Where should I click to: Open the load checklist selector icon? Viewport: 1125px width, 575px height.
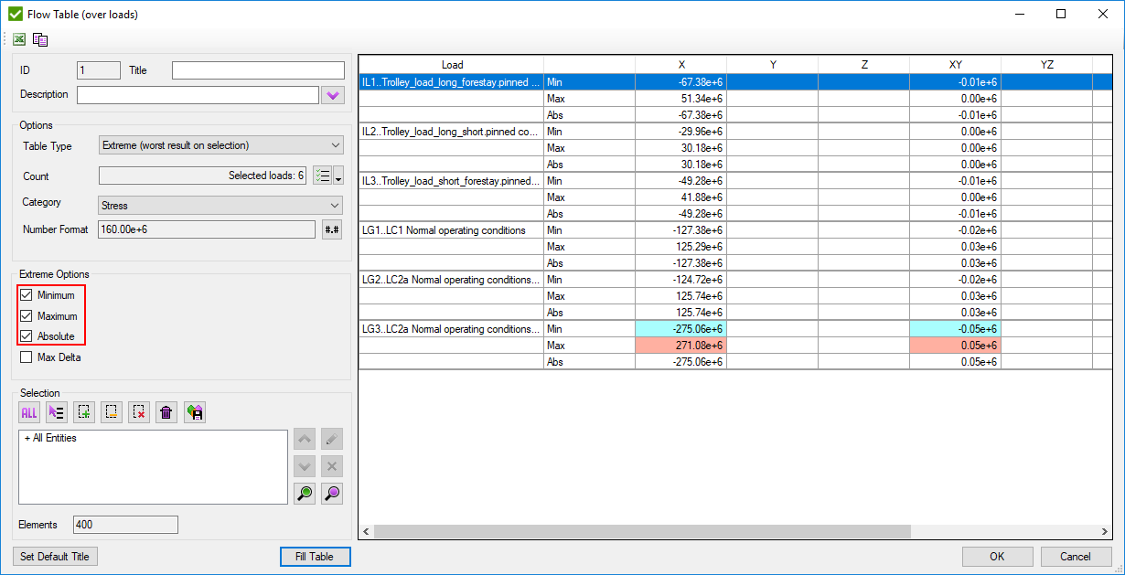[322, 176]
